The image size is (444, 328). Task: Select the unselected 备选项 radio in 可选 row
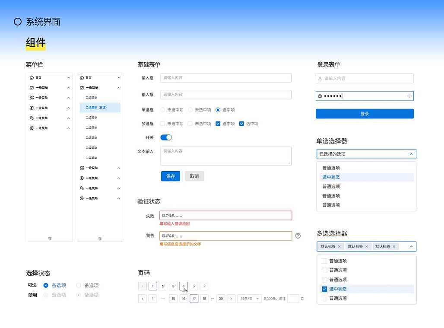[x=79, y=285]
